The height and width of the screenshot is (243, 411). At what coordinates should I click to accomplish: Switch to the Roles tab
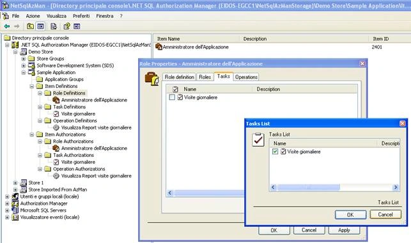205,77
